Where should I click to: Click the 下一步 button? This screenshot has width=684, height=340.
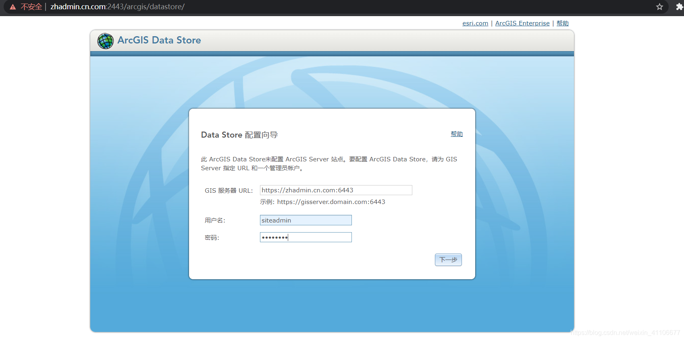pyautogui.click(x=448, y=260)
